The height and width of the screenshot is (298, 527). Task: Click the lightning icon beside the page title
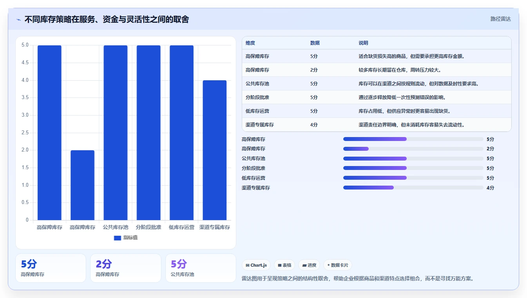[19, 20]
